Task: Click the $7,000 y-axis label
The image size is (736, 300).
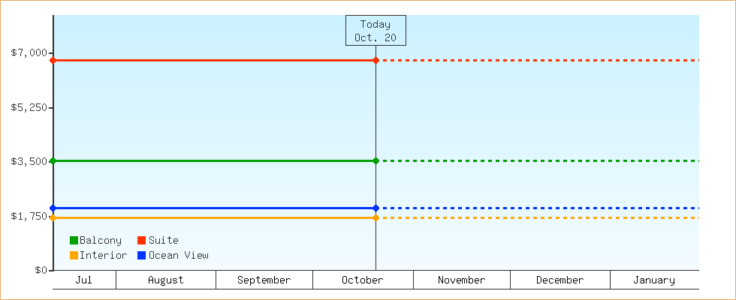Action: click(29, 52)
